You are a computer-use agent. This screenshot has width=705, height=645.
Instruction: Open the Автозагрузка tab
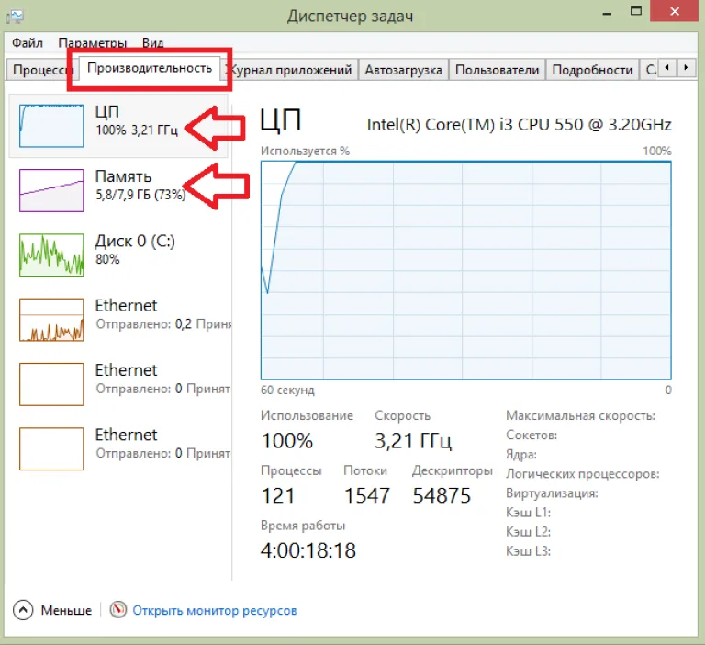point(403,70)
